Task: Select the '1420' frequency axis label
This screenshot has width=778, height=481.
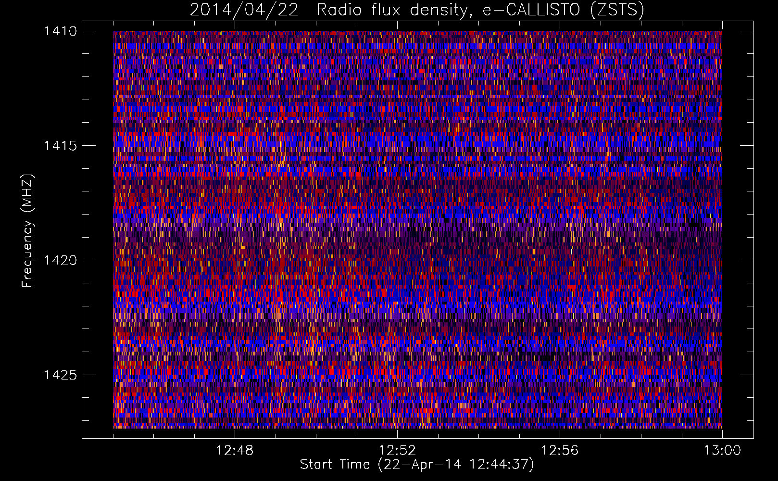Action: 60,260
